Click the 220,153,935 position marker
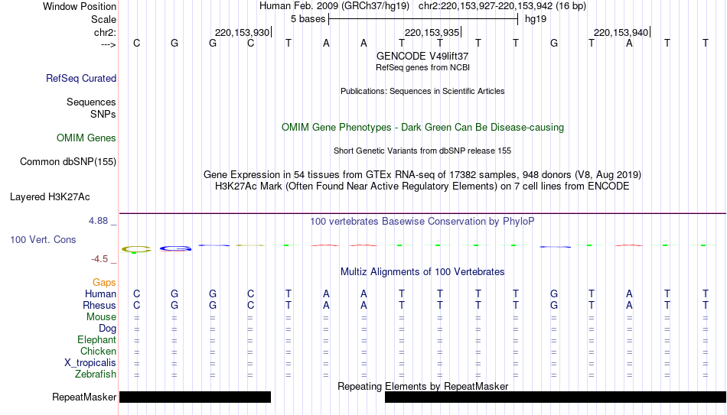This screenshot has height=415, width=727. point(432,32)
